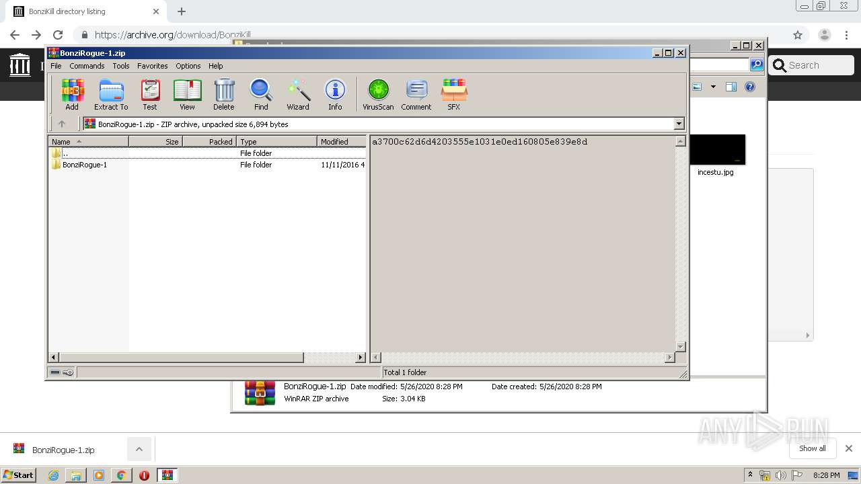
Task: Toggle the Explorer preview pane icon
Action: coord(731,87)
